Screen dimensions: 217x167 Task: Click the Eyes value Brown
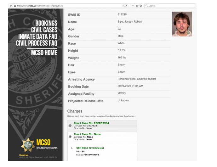[121, 72]
